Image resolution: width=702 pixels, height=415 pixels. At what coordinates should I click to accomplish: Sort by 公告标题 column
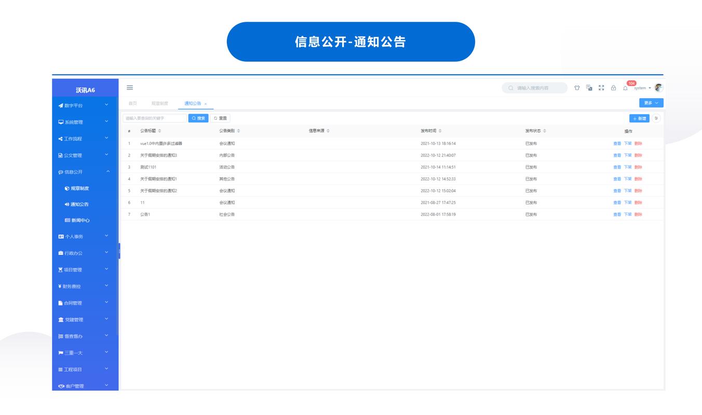click(159, 131)
